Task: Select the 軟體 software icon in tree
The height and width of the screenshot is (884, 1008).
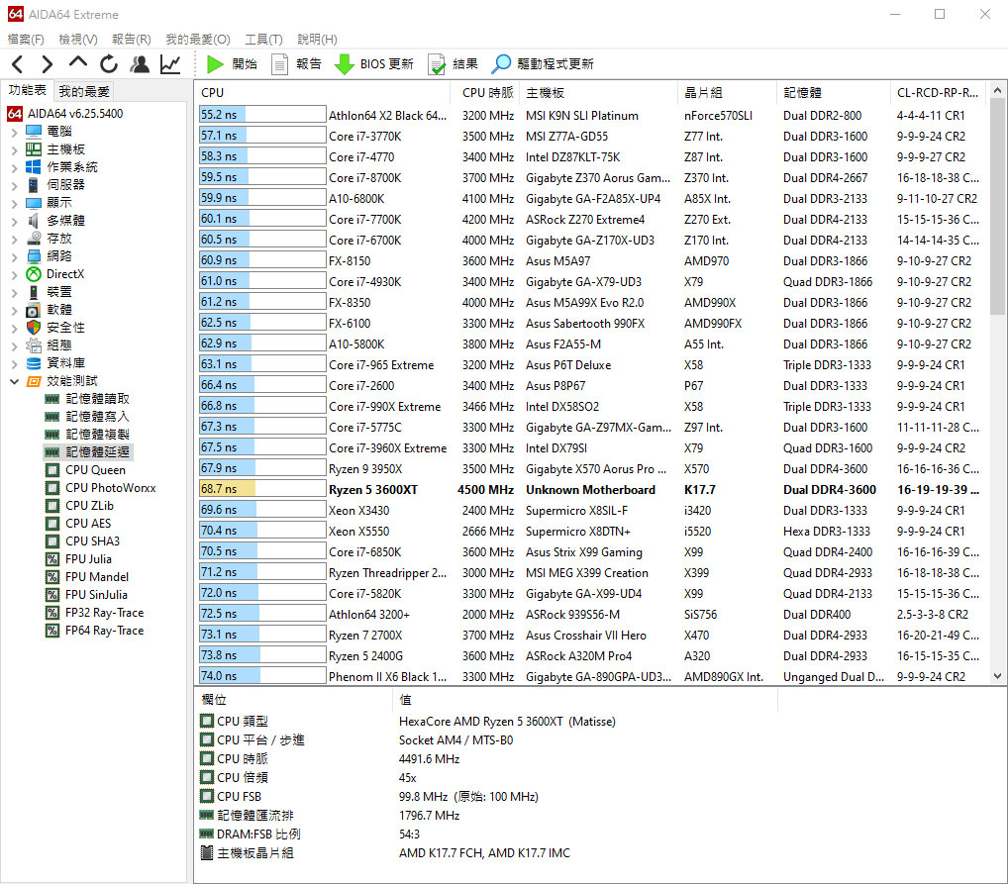Action: click(x=34, y=310)
